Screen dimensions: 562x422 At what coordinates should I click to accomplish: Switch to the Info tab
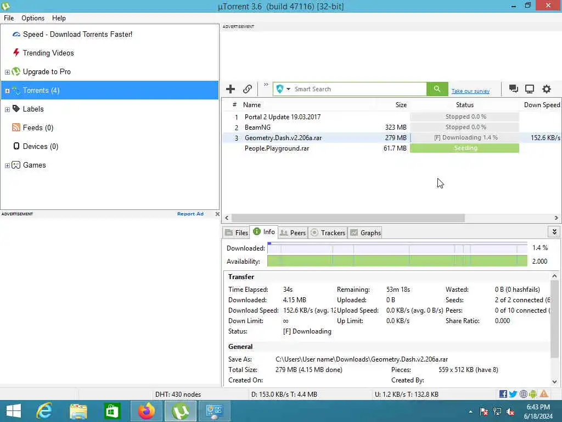264,232
